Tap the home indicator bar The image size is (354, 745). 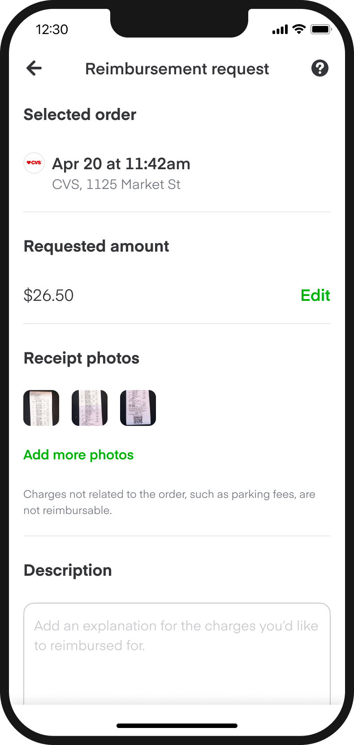click(x=177, y=726)
